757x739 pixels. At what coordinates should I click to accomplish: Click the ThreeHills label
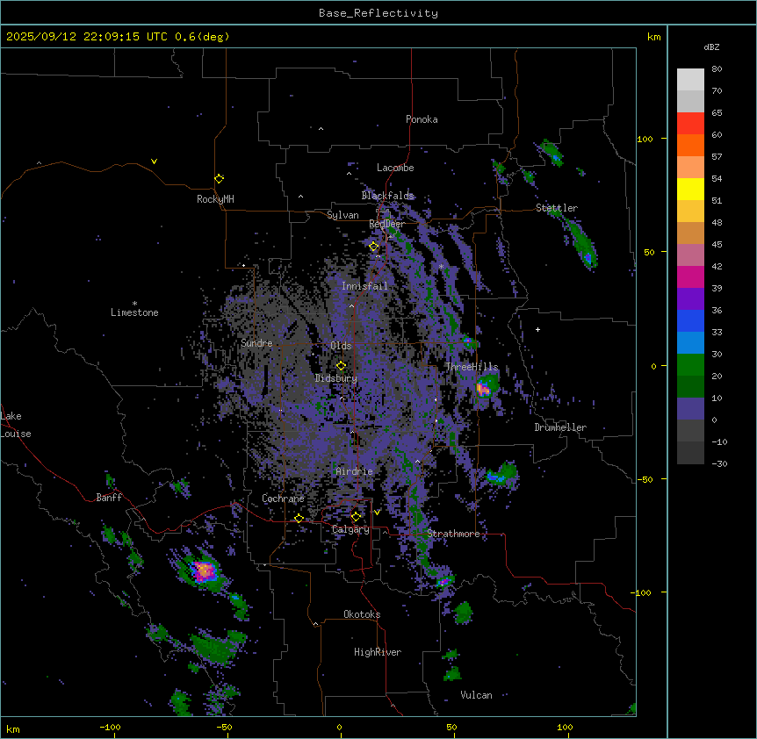472,367
